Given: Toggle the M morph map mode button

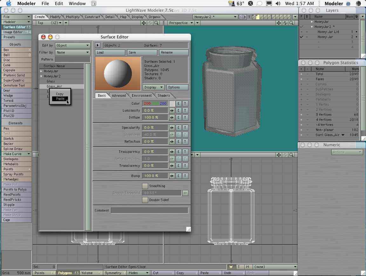Looking at the screenshot, I should tap(248, 267).
